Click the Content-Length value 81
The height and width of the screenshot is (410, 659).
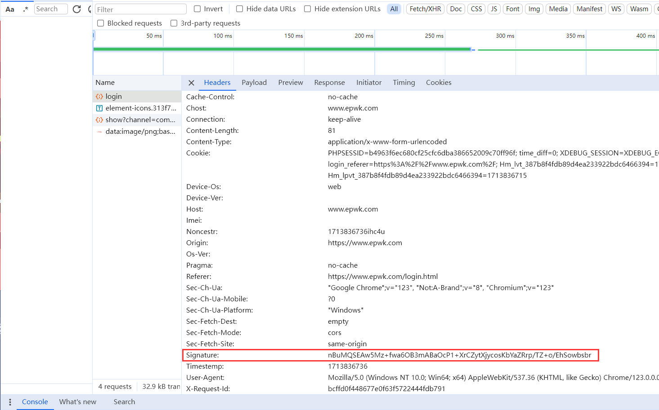click(x=332, y=131)
